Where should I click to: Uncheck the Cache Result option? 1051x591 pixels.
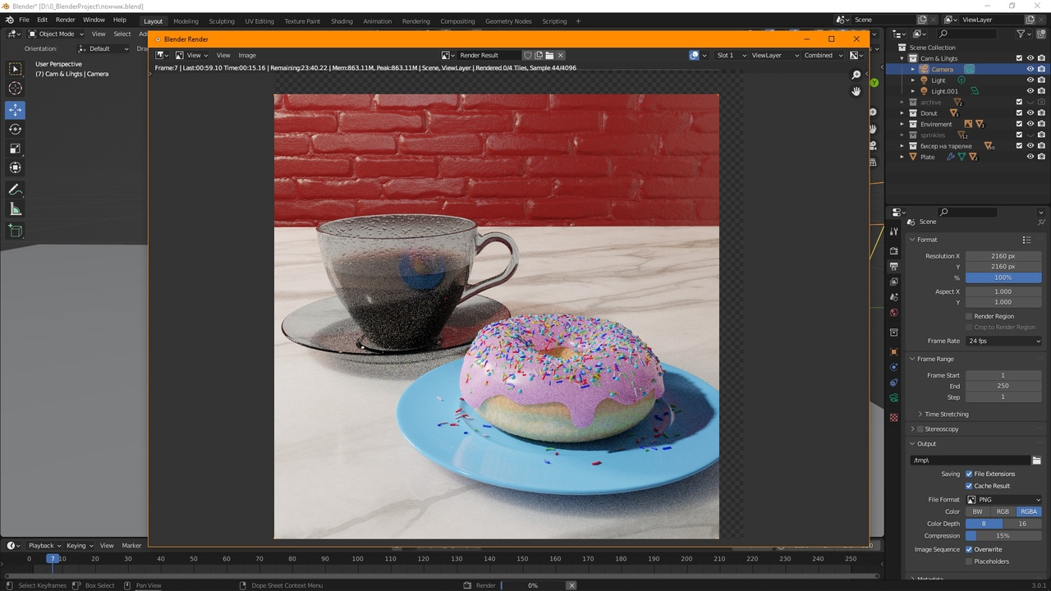coord(969,486)
